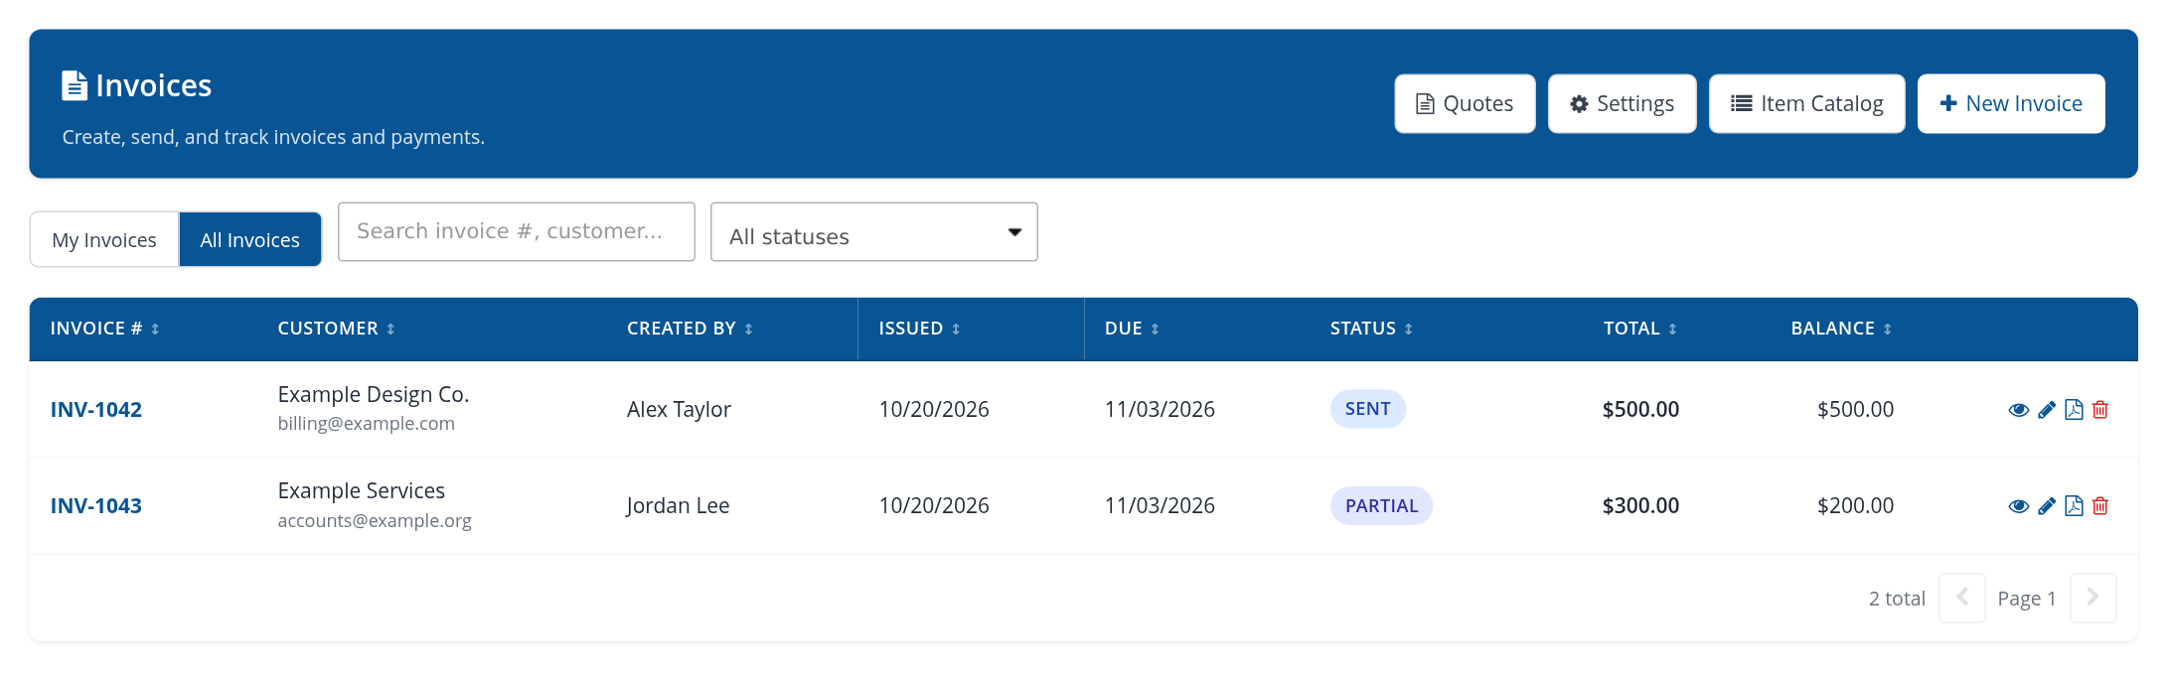Screen dimensions: 2169x673
Task: Sort table by Customer column
Action: 336,329
